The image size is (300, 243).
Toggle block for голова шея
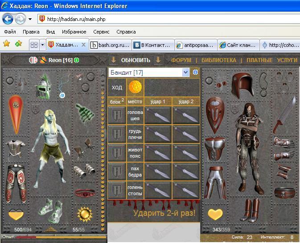(x=117, y=115)
